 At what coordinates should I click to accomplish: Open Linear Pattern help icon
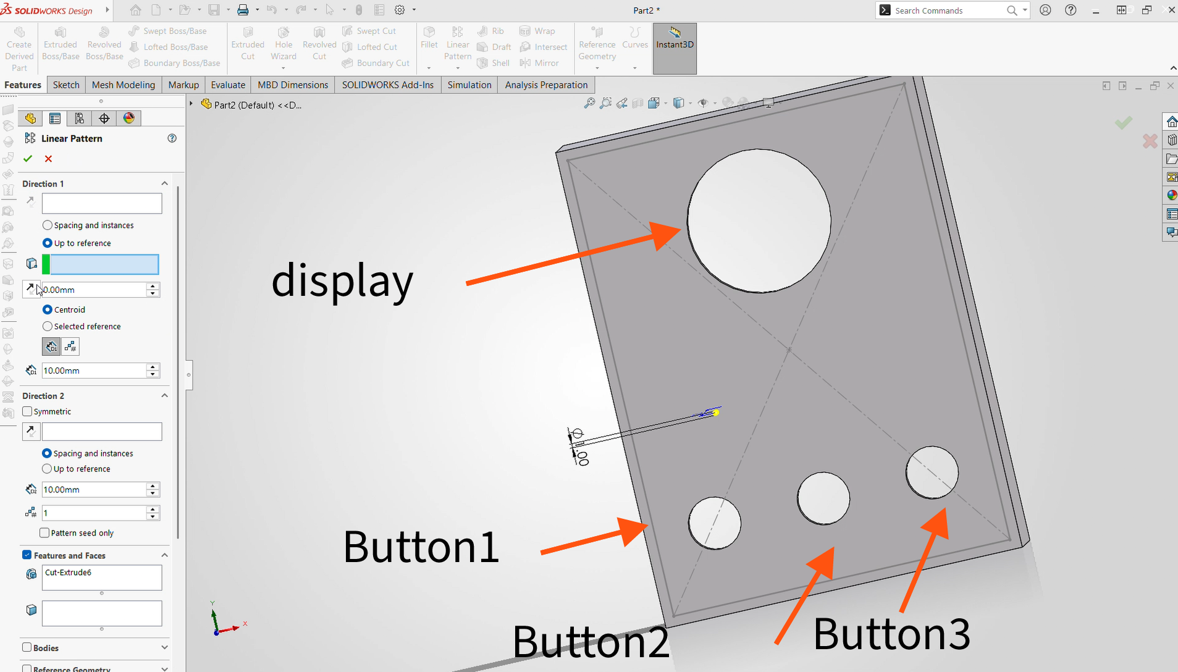point(172,138)
